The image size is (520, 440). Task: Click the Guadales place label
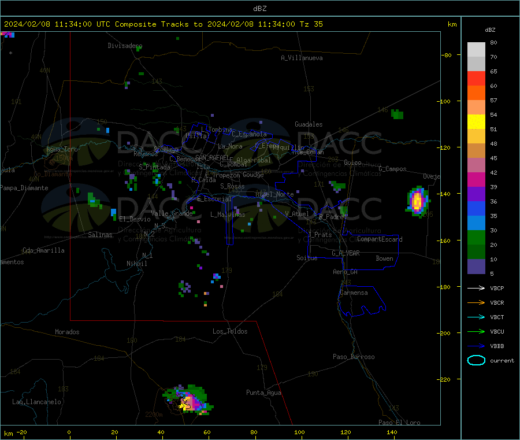(x=309, y=124)
